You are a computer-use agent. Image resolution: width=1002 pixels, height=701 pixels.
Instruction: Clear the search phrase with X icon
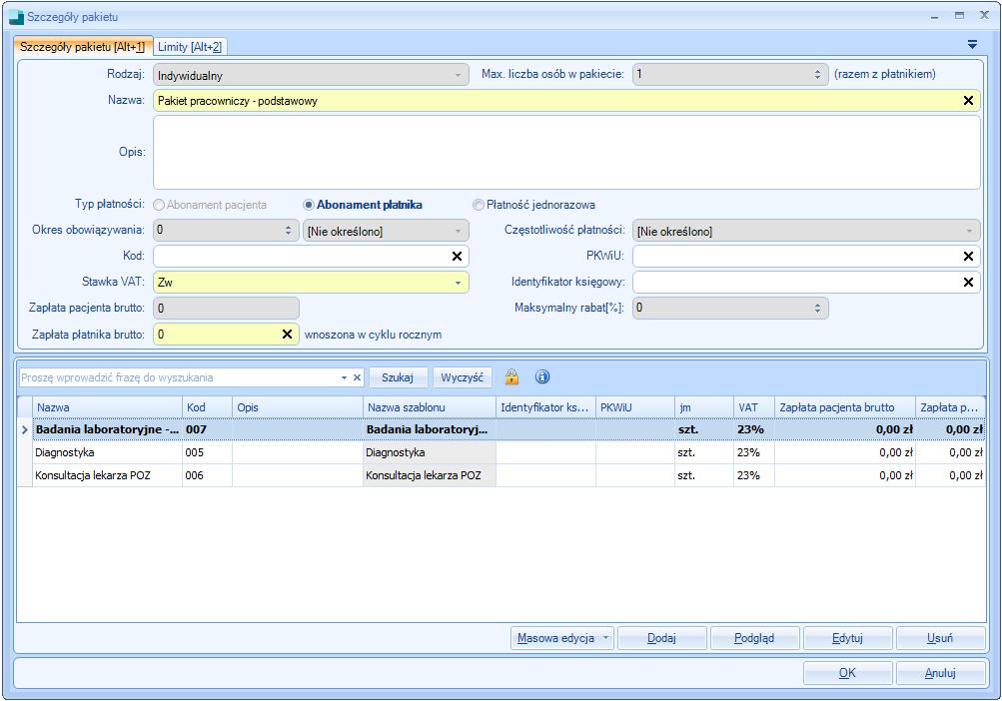358,377
